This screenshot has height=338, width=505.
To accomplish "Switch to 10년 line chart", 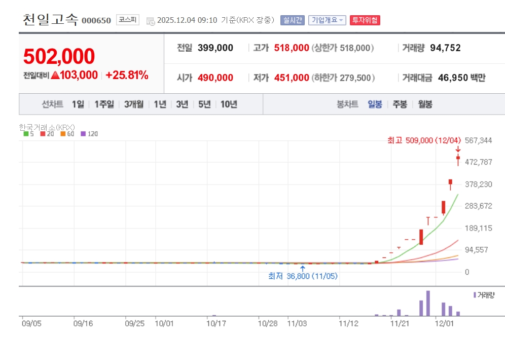I will point(229,104).
